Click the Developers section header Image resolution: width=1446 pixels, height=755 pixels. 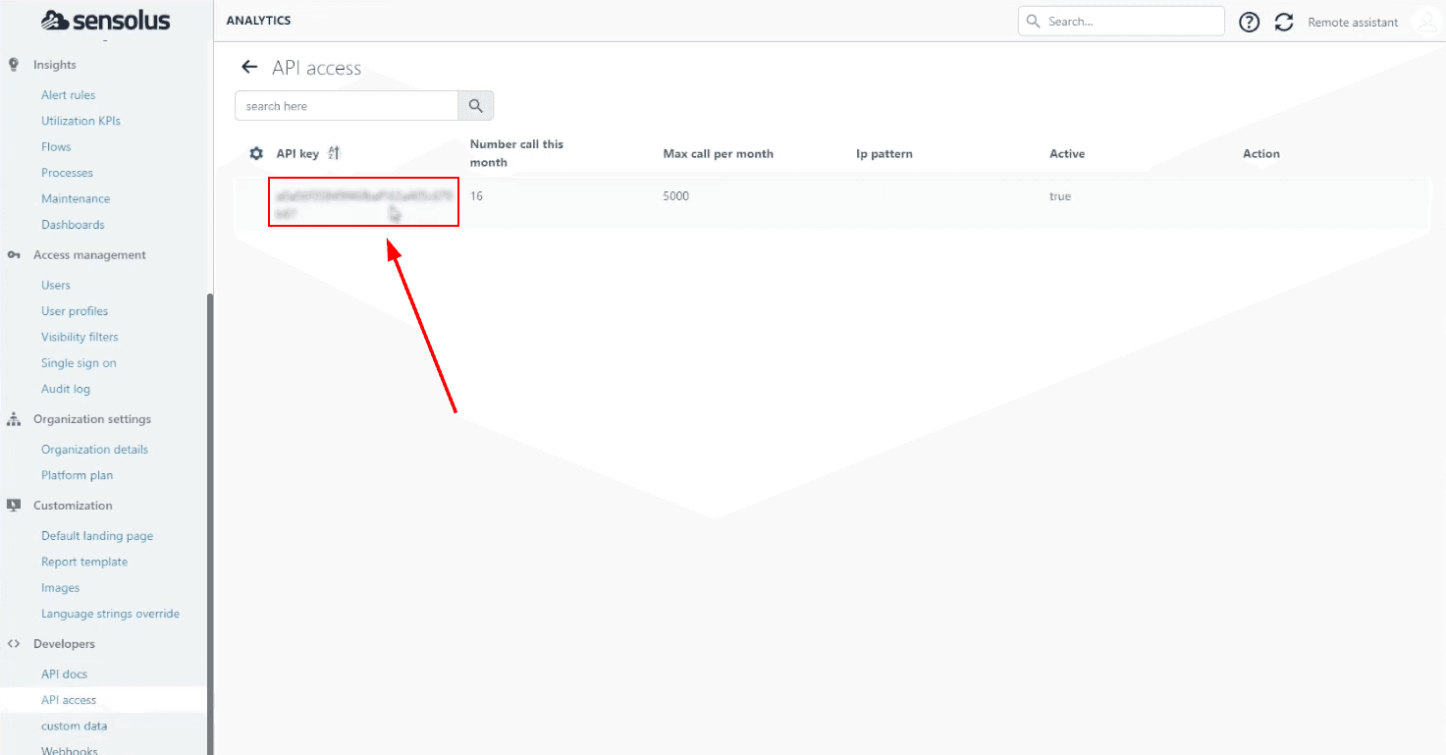[x=64, y=644]
